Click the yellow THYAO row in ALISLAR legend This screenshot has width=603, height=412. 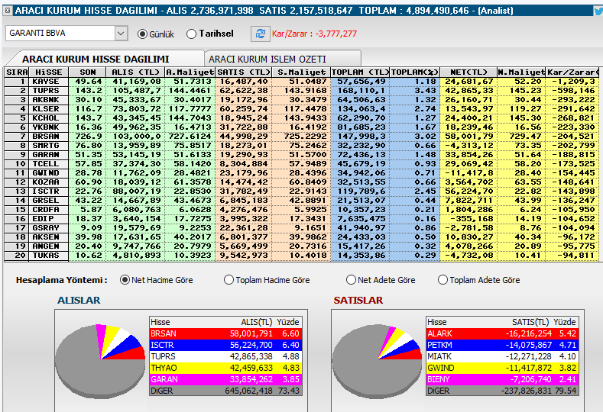click(225, 368)
